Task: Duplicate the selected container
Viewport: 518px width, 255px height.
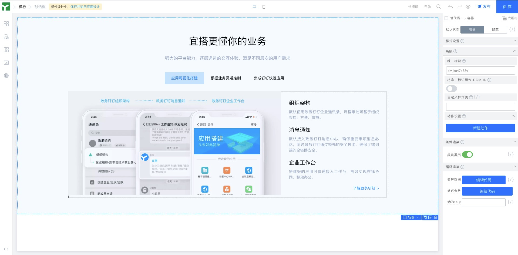Action: (430, 217)
